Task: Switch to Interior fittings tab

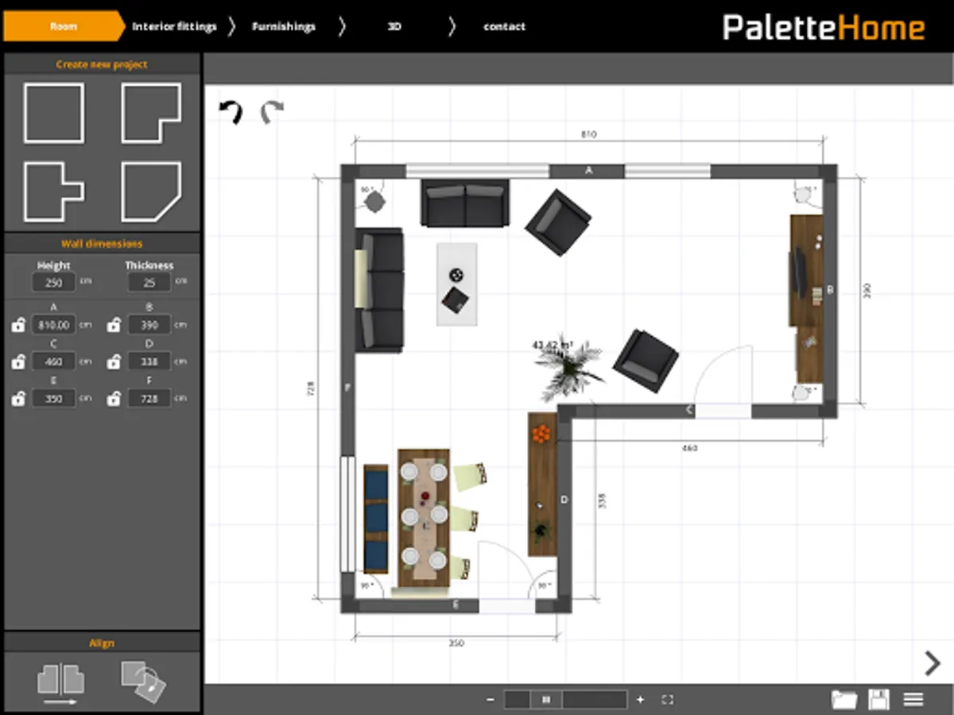Action: tap(174, 26)
